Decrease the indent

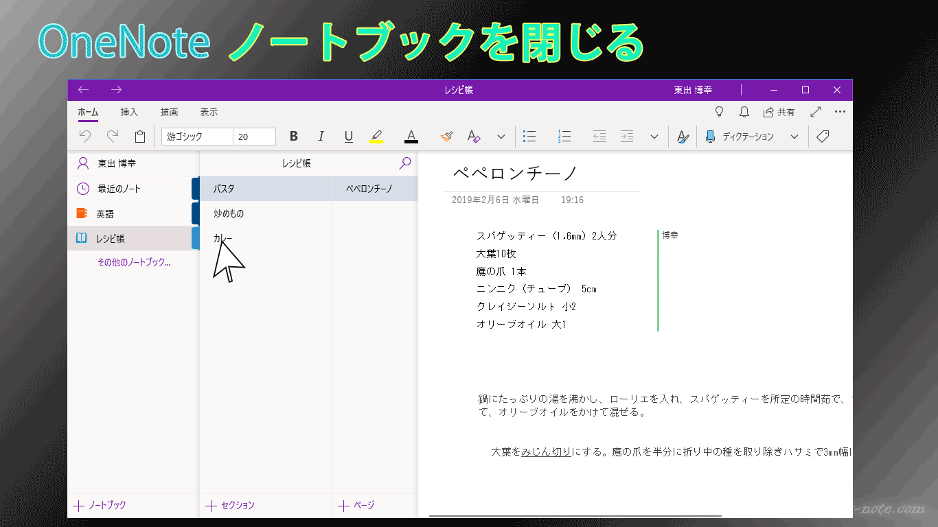599,137
